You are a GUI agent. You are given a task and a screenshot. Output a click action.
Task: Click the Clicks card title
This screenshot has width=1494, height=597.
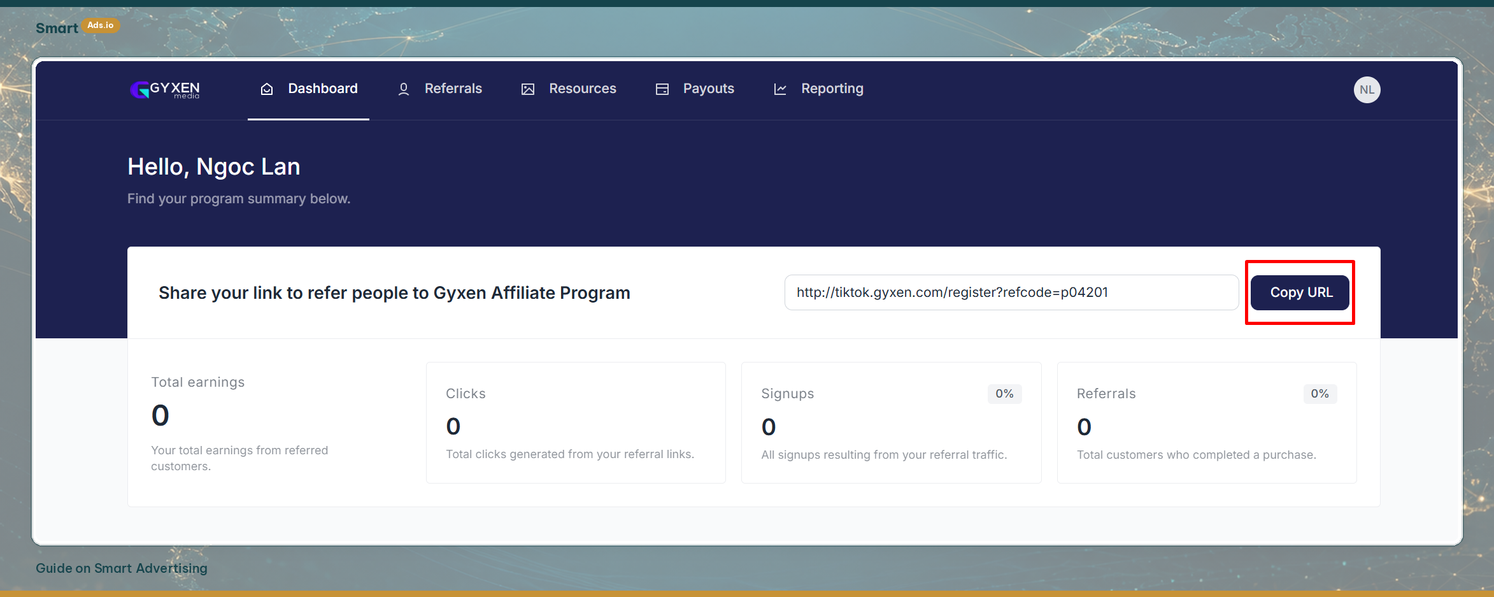tap(466, 394)
